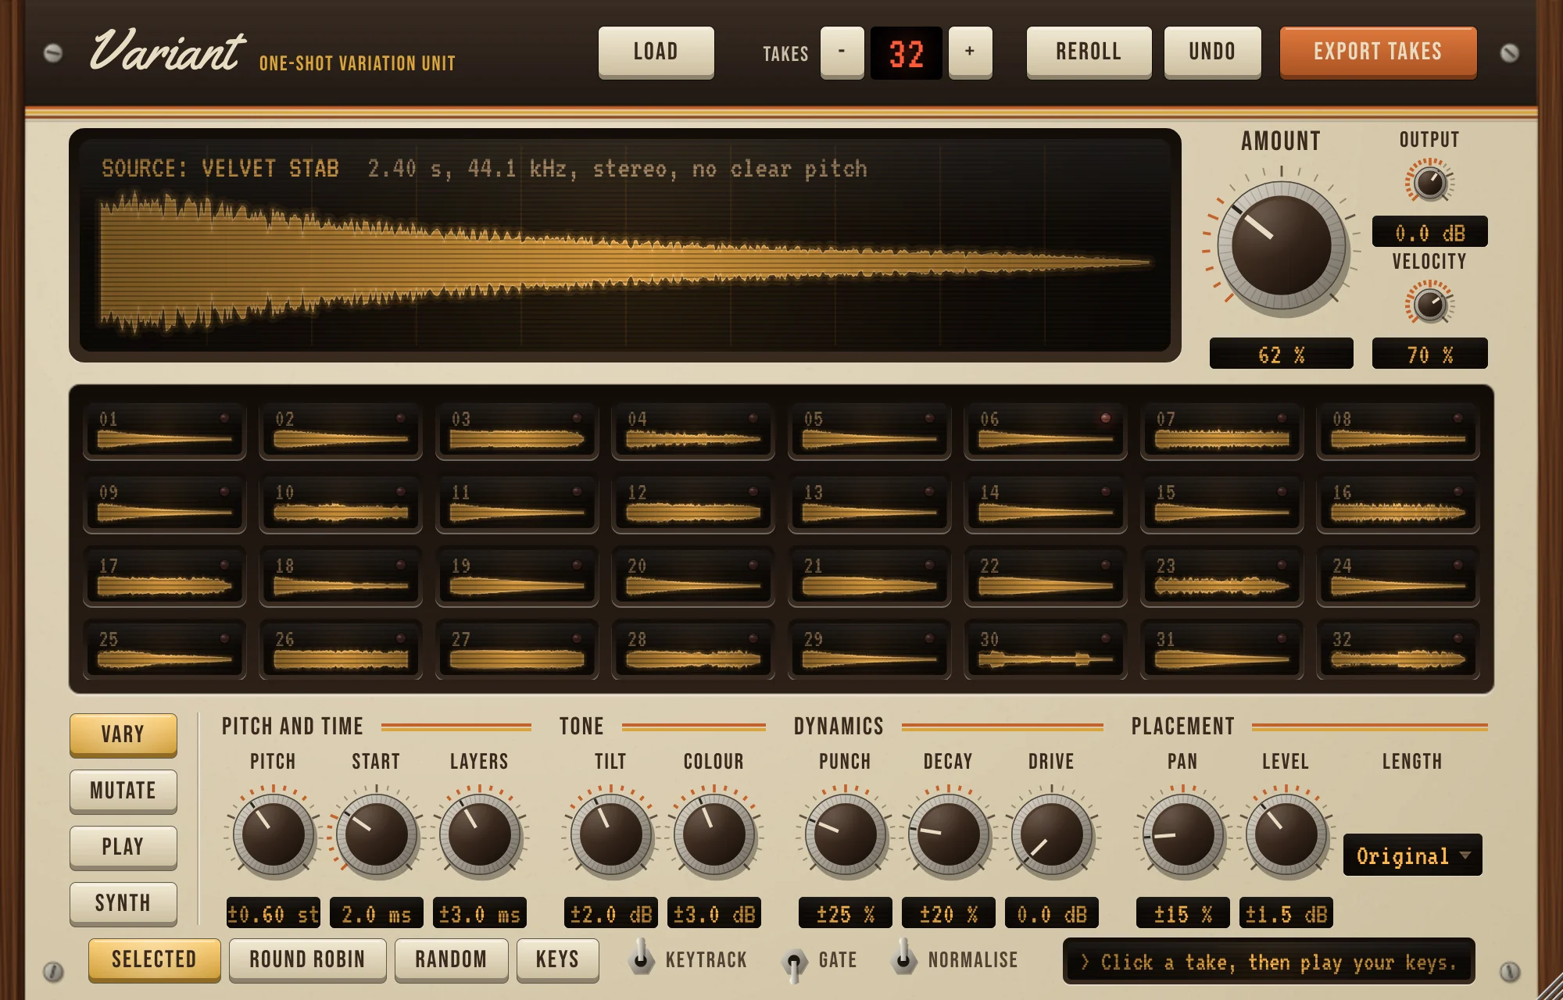Click the Output level knob
This screenshot has height=1000, width=1563.
(x=1429, y=184)
